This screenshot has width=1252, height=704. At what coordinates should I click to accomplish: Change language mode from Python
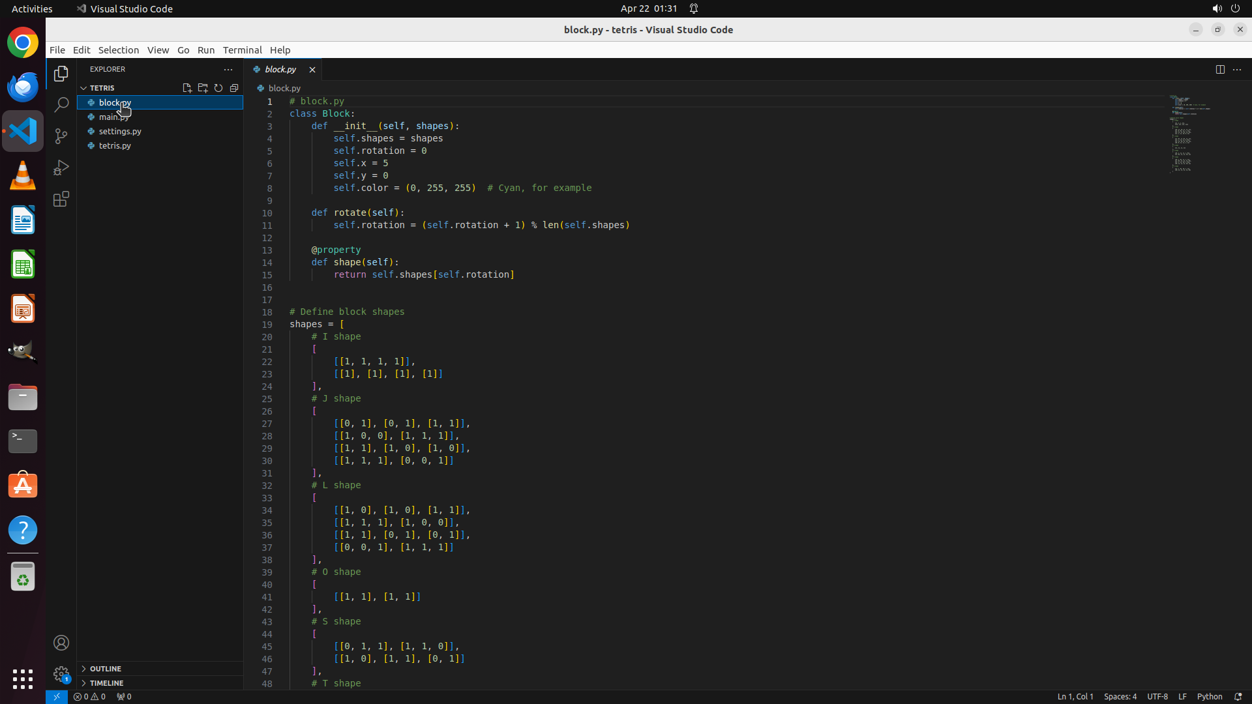tap(1209, 696)
